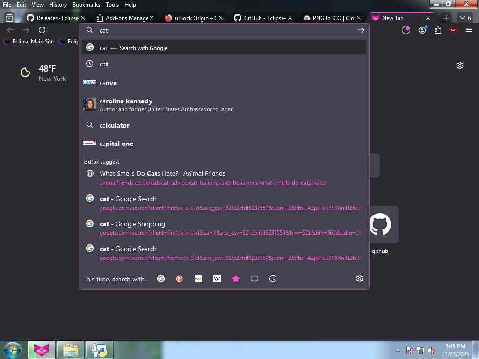Viewport: 479px width, 359px height.
Task: Click the taskbar clock 5:48 PM
Action: 455,350
